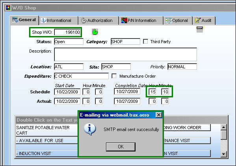
Task: Select the AVAILABLE FOR USE row
Action: pyautogui.click(x=47, y=140)
